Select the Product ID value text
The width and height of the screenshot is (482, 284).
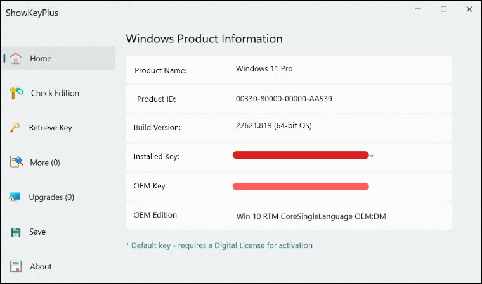(283, 99)
